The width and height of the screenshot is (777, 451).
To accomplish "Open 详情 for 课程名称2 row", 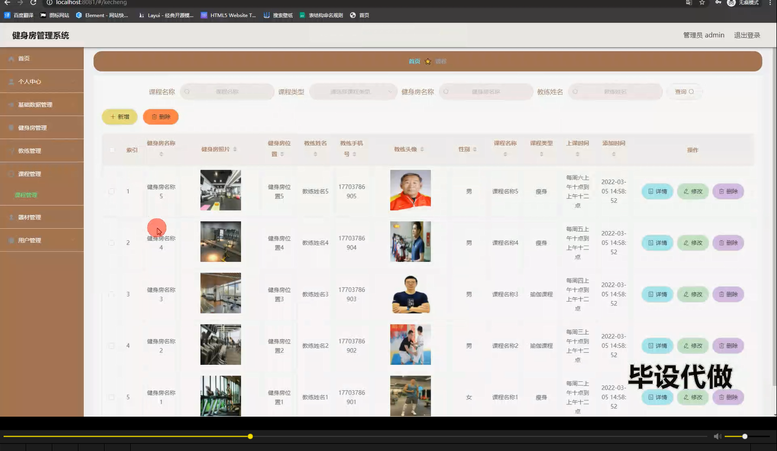I will [x=658, y=346].
